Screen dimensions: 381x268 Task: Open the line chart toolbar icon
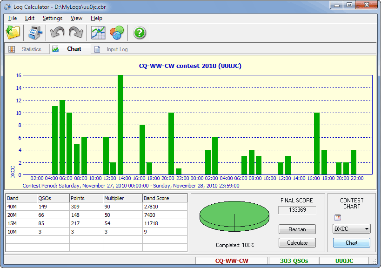click(98, 33)
